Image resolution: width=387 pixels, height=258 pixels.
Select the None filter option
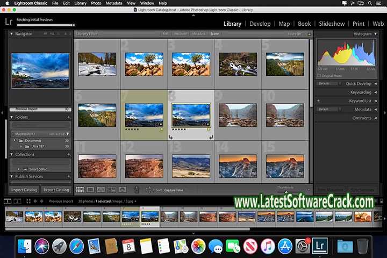(214, 34)
